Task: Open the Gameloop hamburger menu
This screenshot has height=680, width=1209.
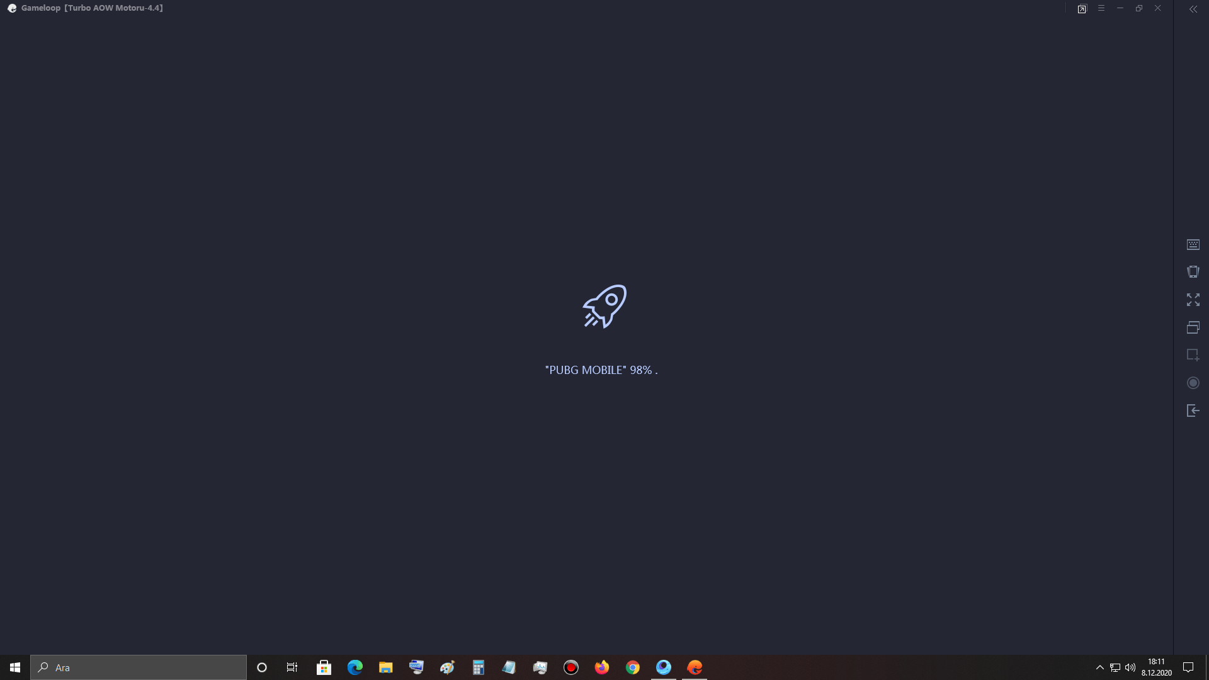Action: click(x=1101, y=8)
